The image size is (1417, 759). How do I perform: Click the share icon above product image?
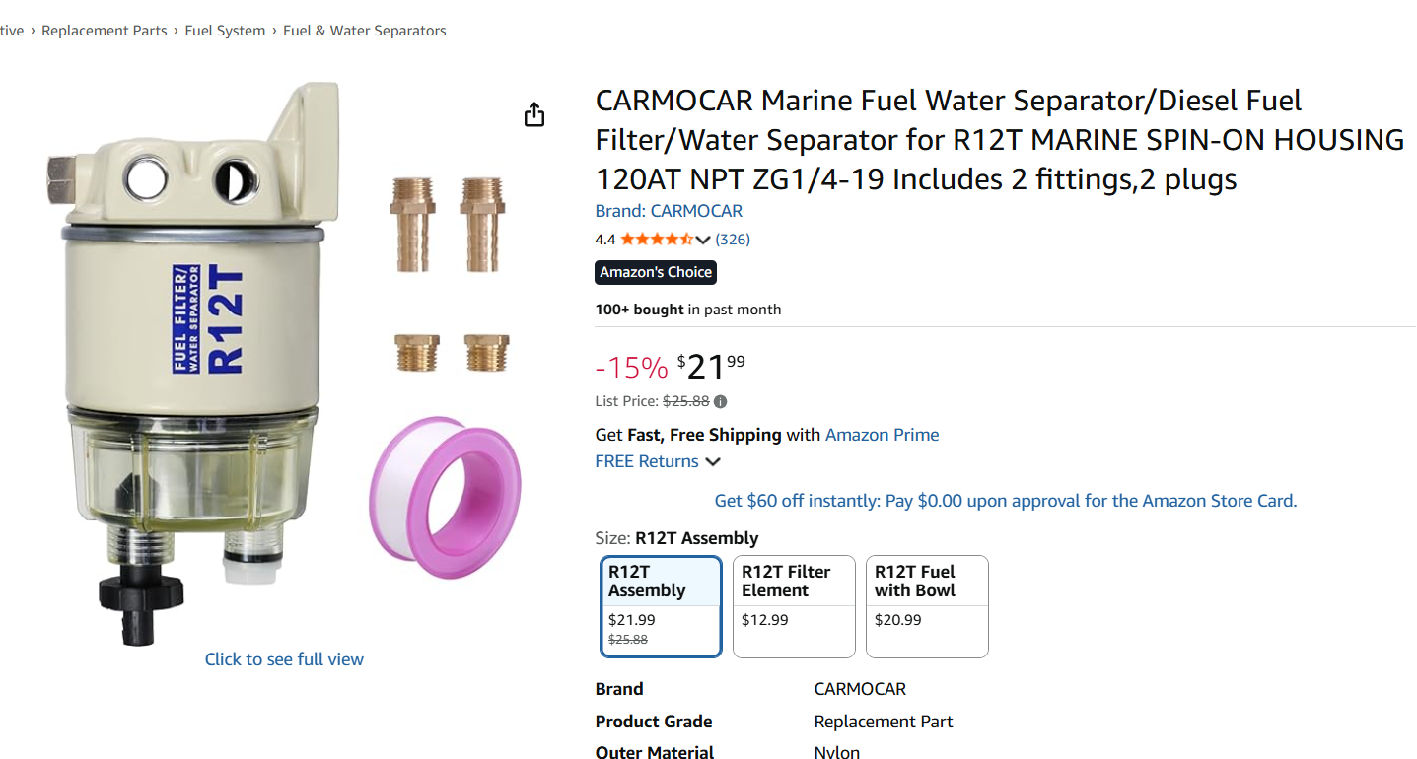pyautogui.click(x=533, y=115)
